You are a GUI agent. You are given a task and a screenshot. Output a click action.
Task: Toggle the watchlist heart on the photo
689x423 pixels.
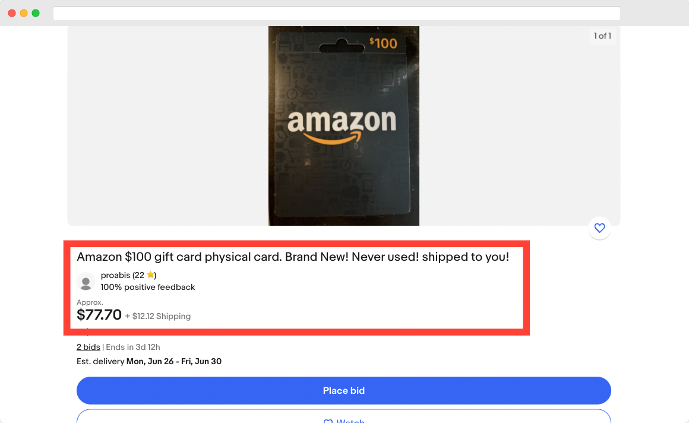point(599,228)
